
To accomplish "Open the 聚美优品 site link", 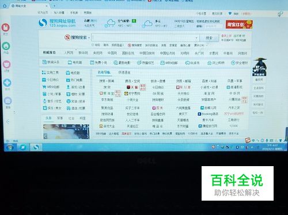I will (x=107, y=108).
